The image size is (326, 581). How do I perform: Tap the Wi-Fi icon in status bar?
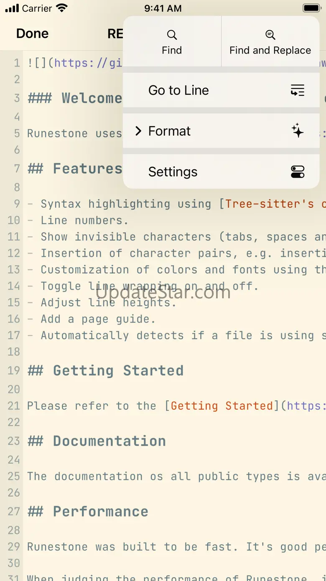pos(62,8)
